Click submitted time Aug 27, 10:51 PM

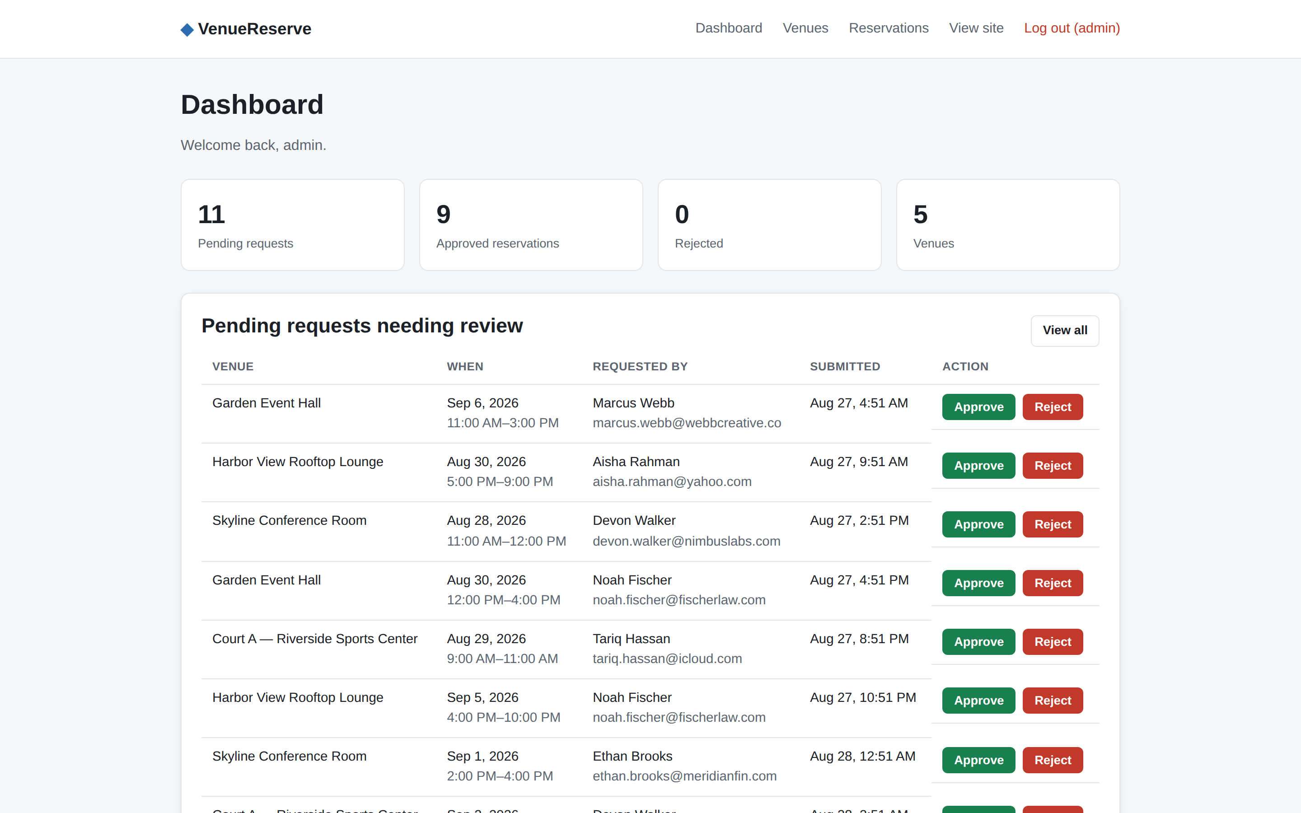coord(862,697)
